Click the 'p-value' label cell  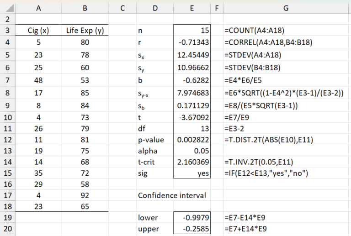click(155, 140)
